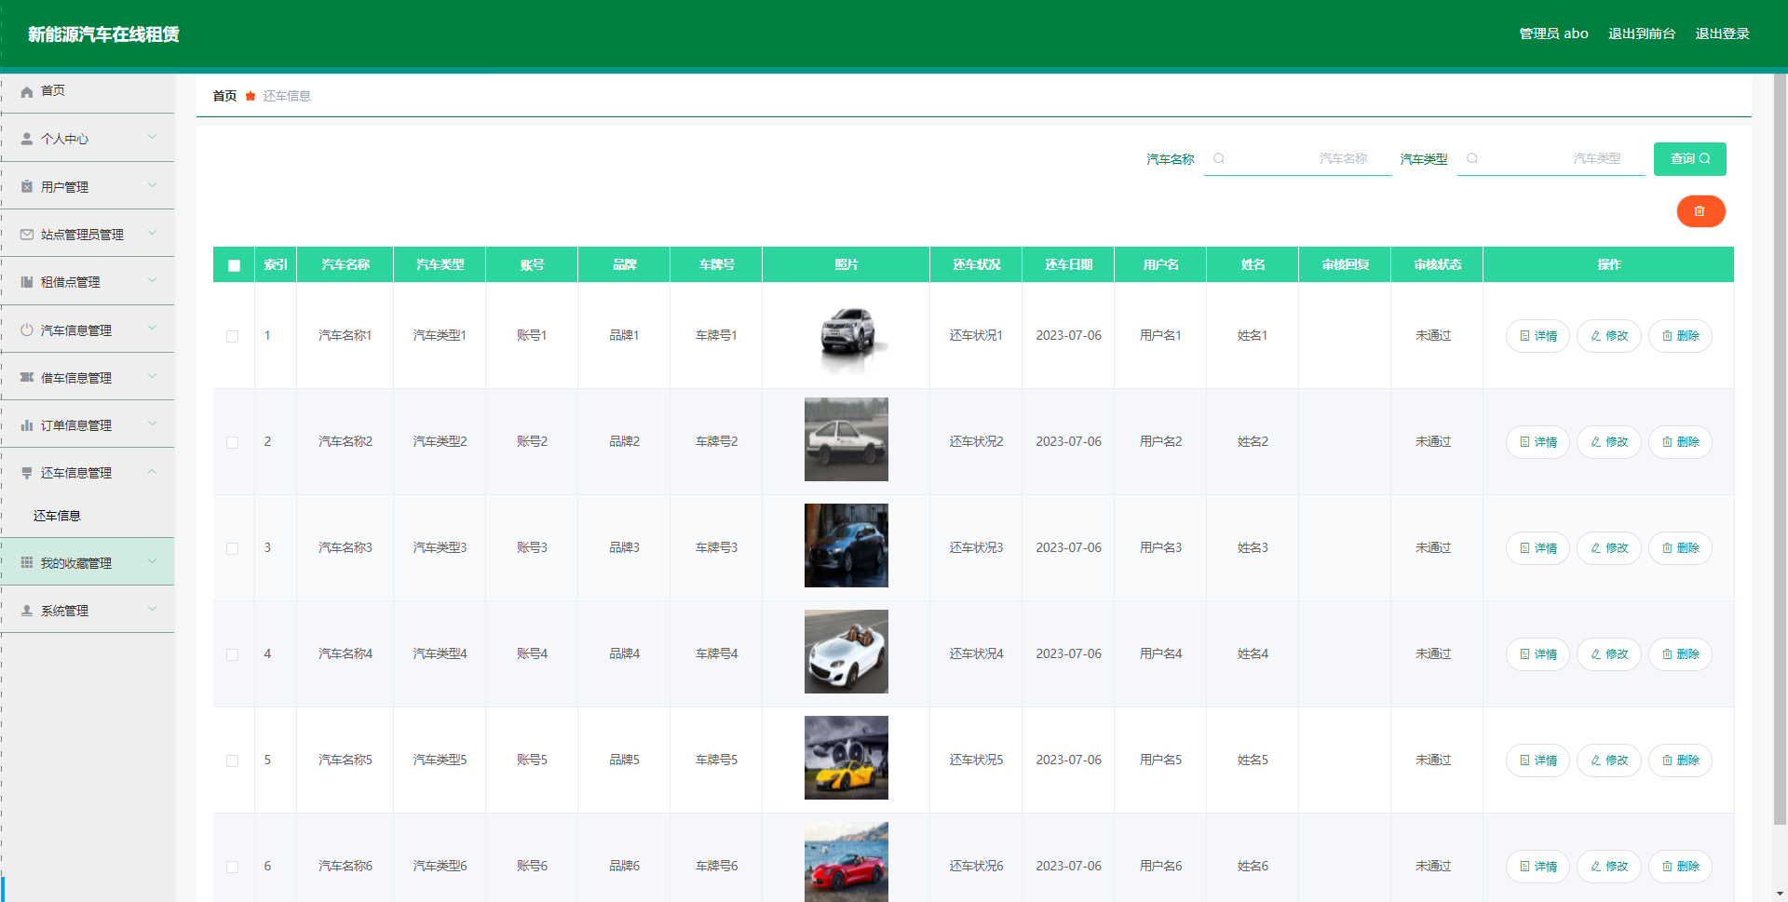Click 删除 for row 汽车名称2
Viewport: 1788px width, 902px height.
(x=1680, y=442)
